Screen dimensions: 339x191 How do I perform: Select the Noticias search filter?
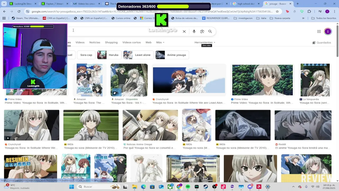(x=95, y=42)
